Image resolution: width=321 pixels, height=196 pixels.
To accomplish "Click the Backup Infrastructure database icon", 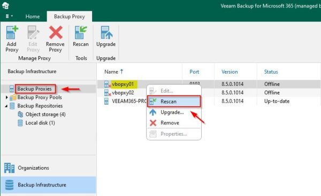I will pyautogui.click(x=9, y=185).
